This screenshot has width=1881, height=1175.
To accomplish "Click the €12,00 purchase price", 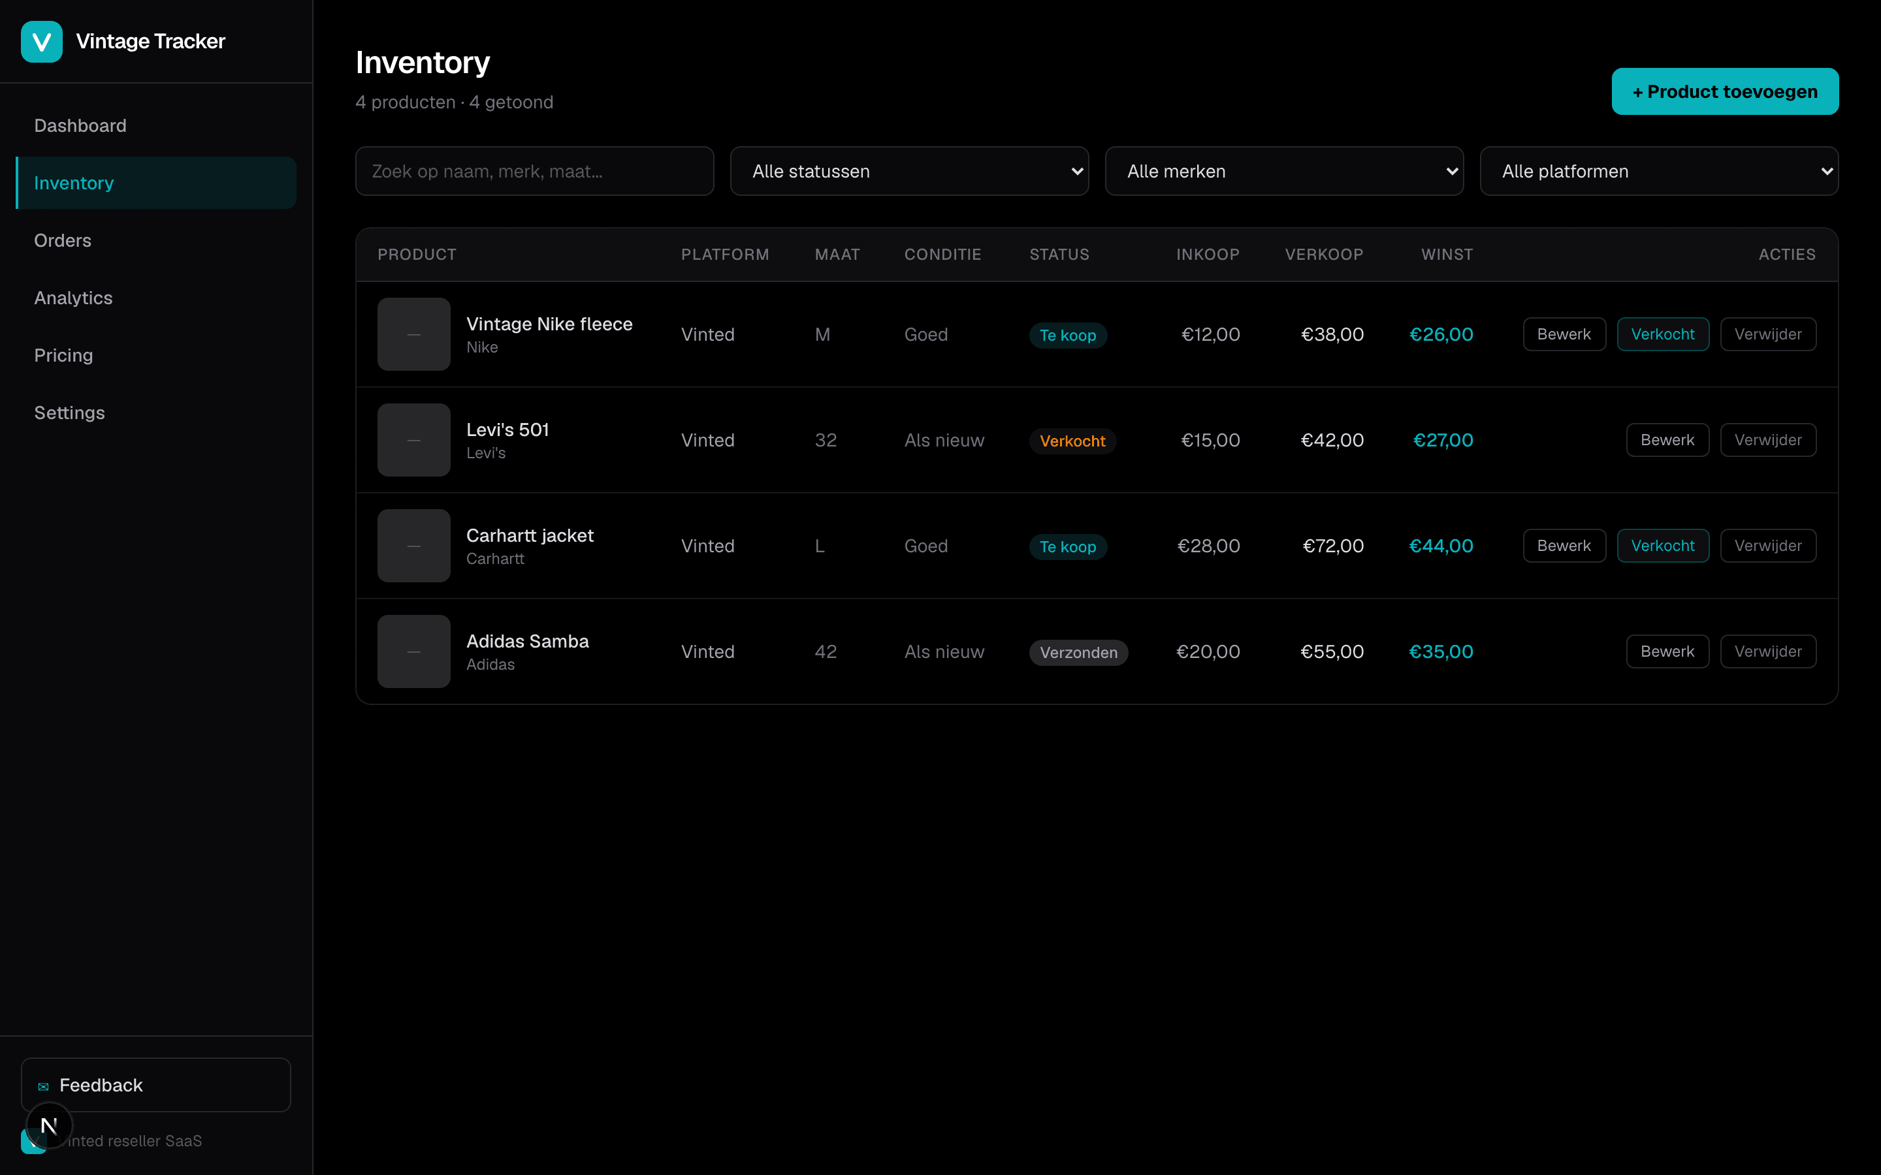I will coord(1210,334).
